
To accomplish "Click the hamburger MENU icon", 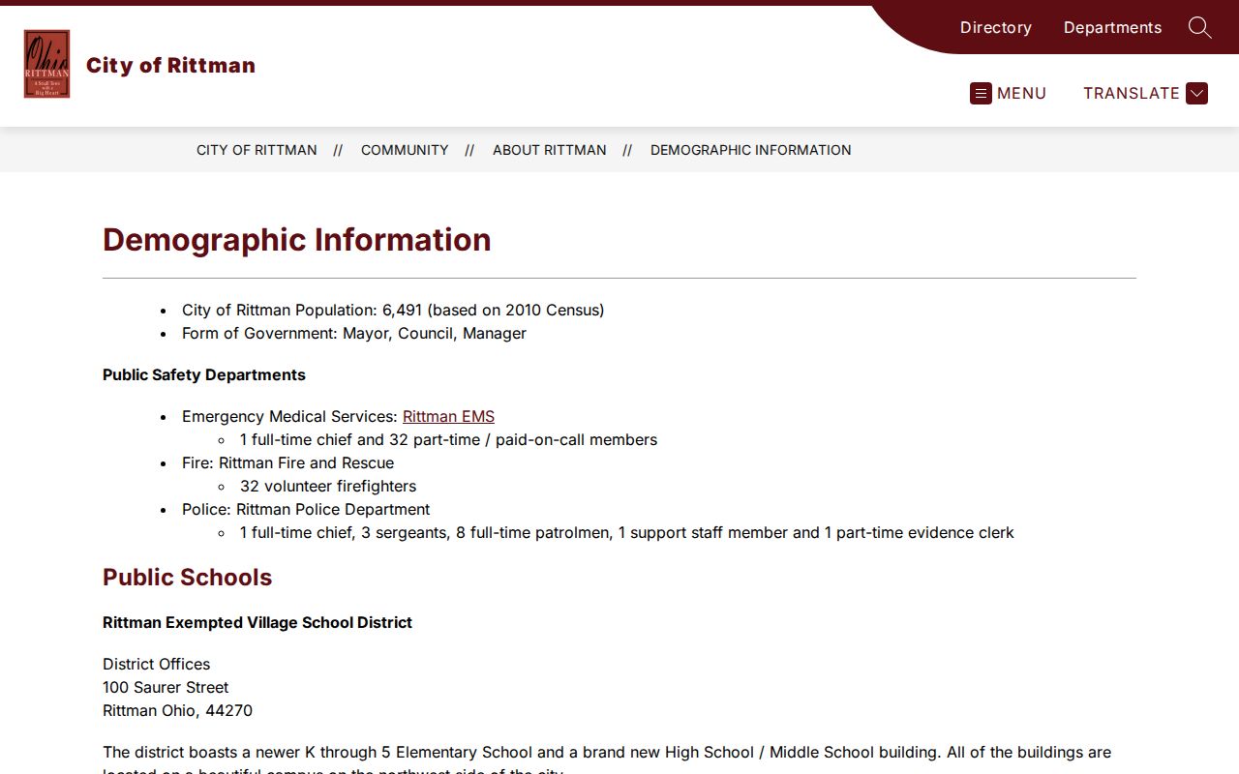I will 981,93.
